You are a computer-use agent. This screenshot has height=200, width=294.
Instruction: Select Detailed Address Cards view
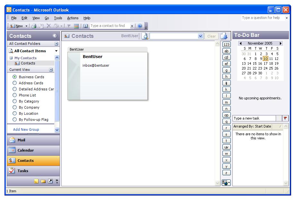click(33, 89)
